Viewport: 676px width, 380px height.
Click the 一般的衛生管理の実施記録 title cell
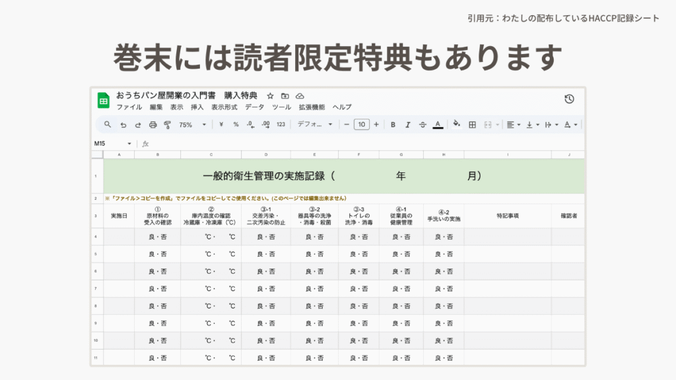[x=343, y=175]
